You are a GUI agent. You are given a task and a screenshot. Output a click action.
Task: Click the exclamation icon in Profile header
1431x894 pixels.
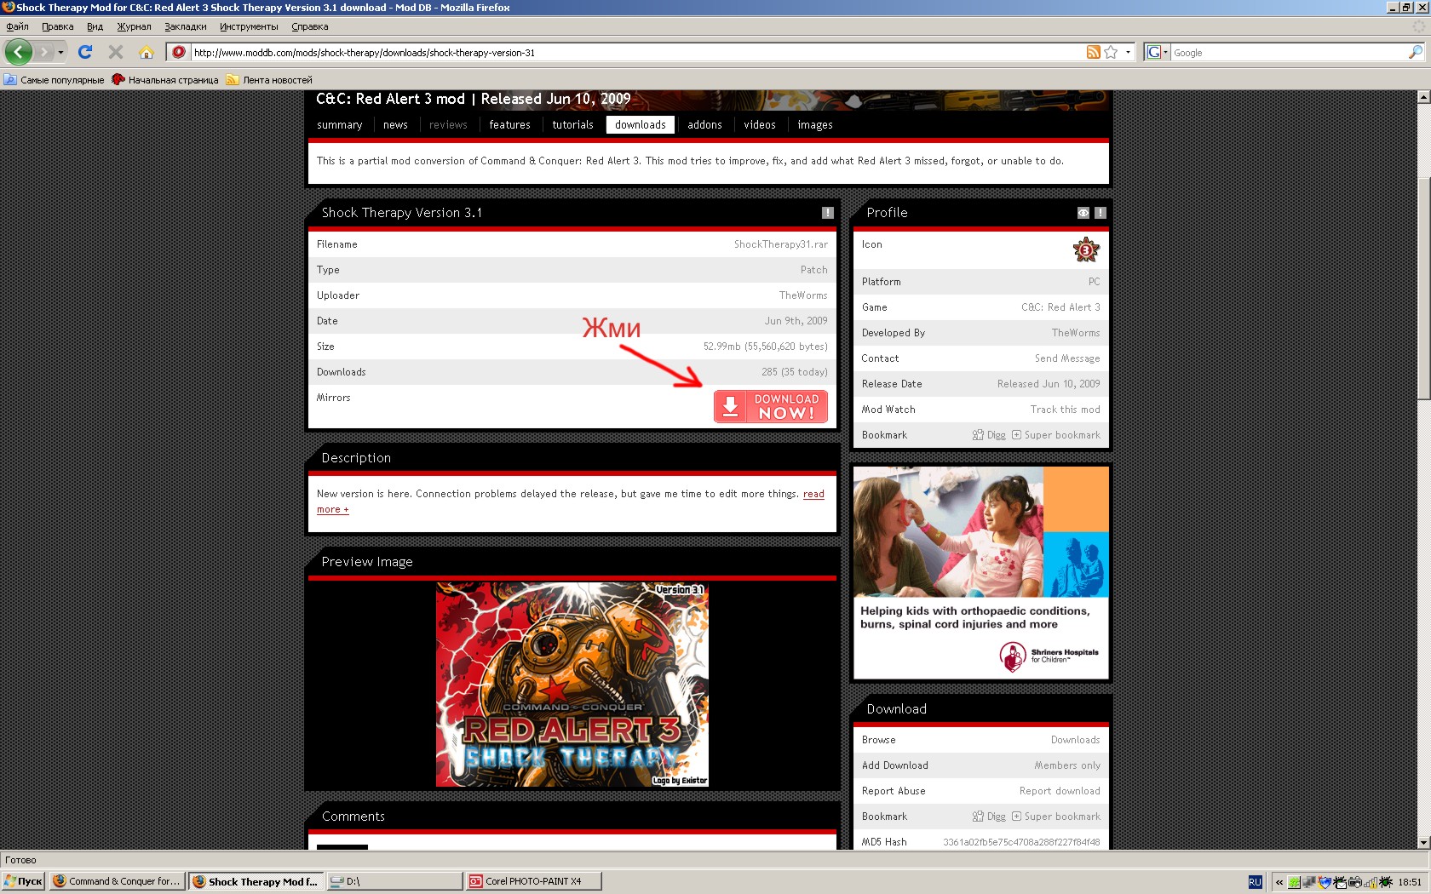click(x=1101, y=213)
